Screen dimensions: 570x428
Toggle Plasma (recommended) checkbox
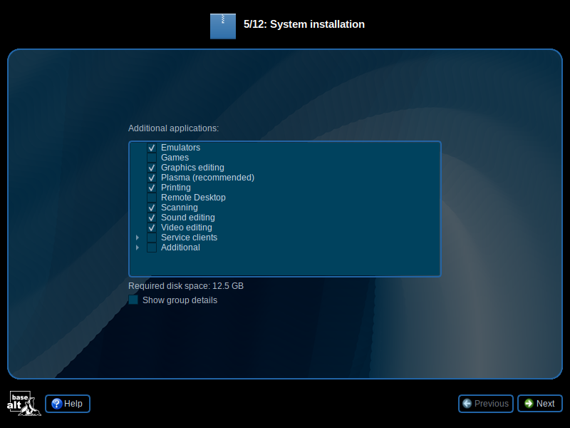tap(152, 178)
